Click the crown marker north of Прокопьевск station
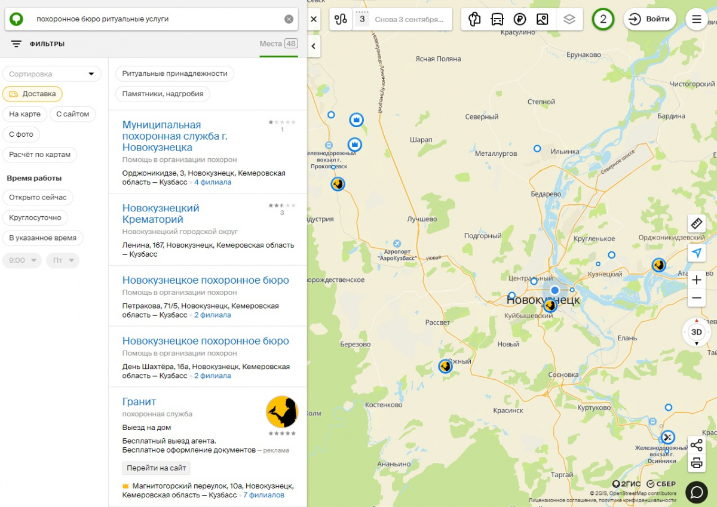This screenshot has height=507, width=717. (x=356, y=120)
